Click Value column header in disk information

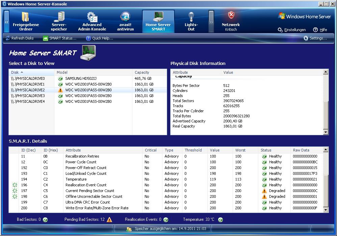click(272, 72)
